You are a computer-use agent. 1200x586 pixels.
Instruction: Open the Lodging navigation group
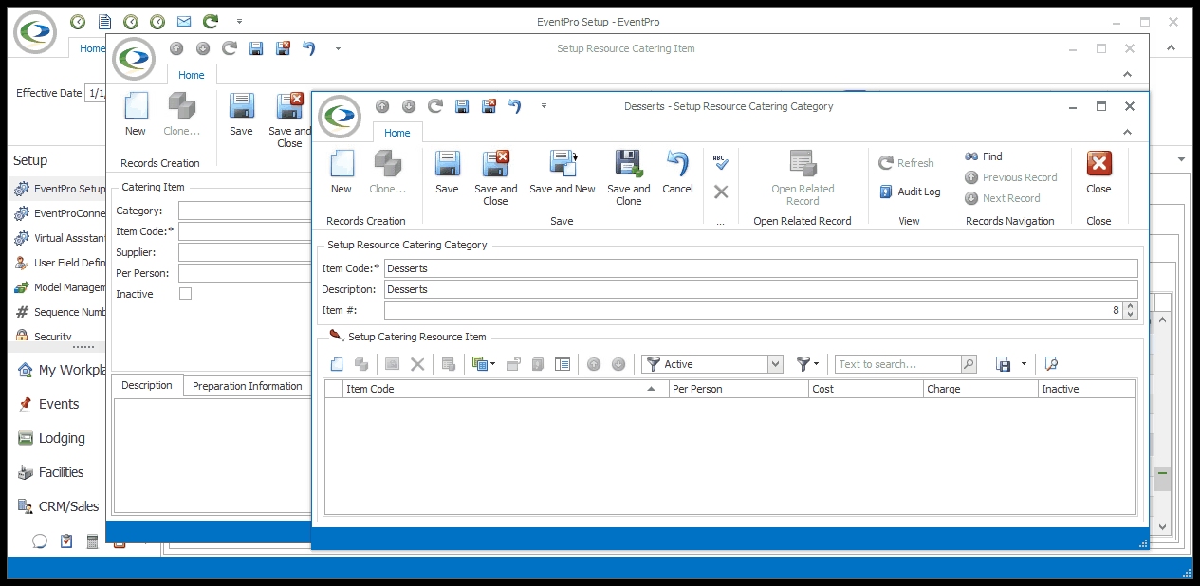tap(62, 438)
